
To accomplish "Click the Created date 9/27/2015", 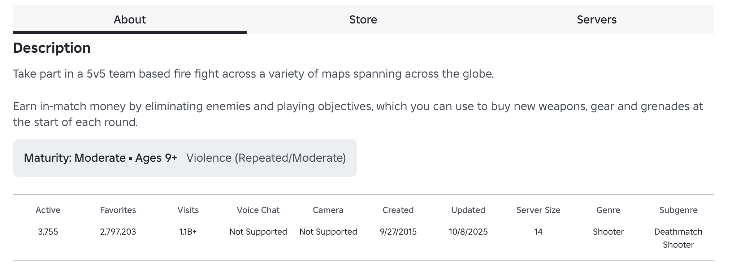I will 398,232.
